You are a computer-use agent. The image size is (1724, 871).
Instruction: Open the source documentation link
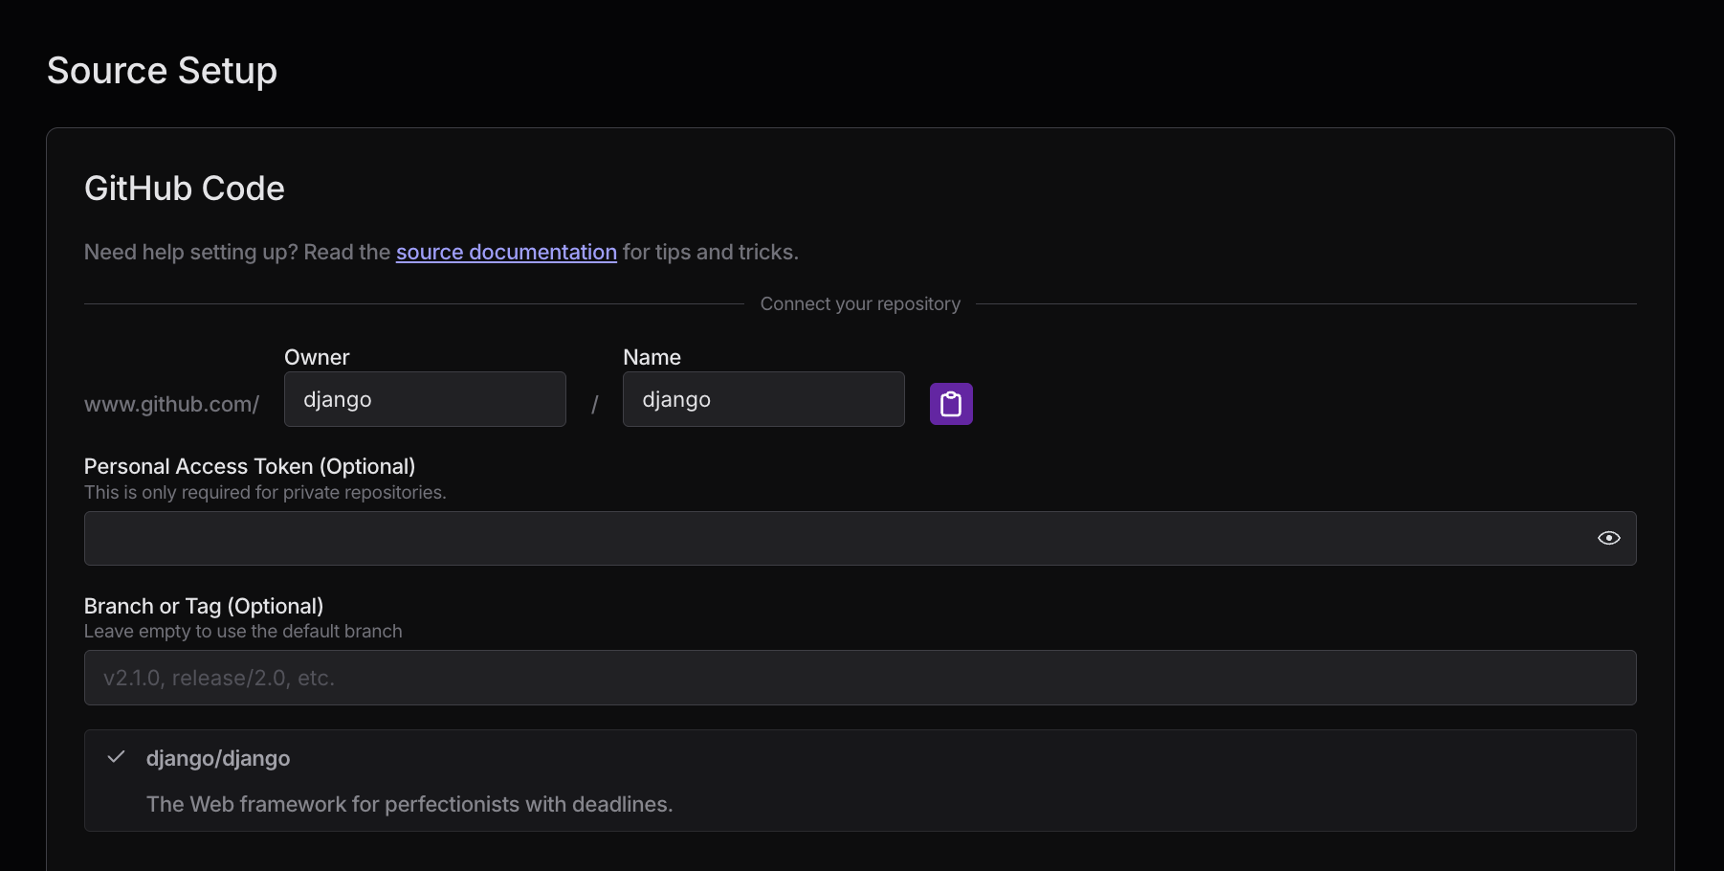point(506,252)
